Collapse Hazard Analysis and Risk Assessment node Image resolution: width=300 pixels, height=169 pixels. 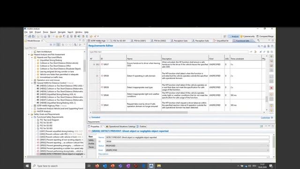[x=29, y=54]
